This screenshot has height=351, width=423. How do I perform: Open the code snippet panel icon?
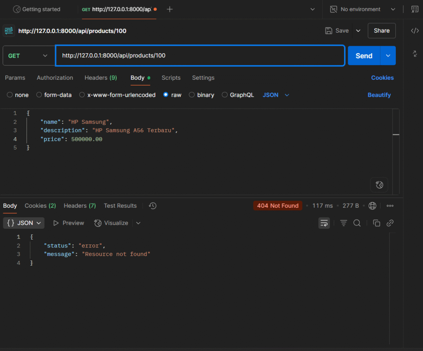pyautogui.click(x=415, y=31)
